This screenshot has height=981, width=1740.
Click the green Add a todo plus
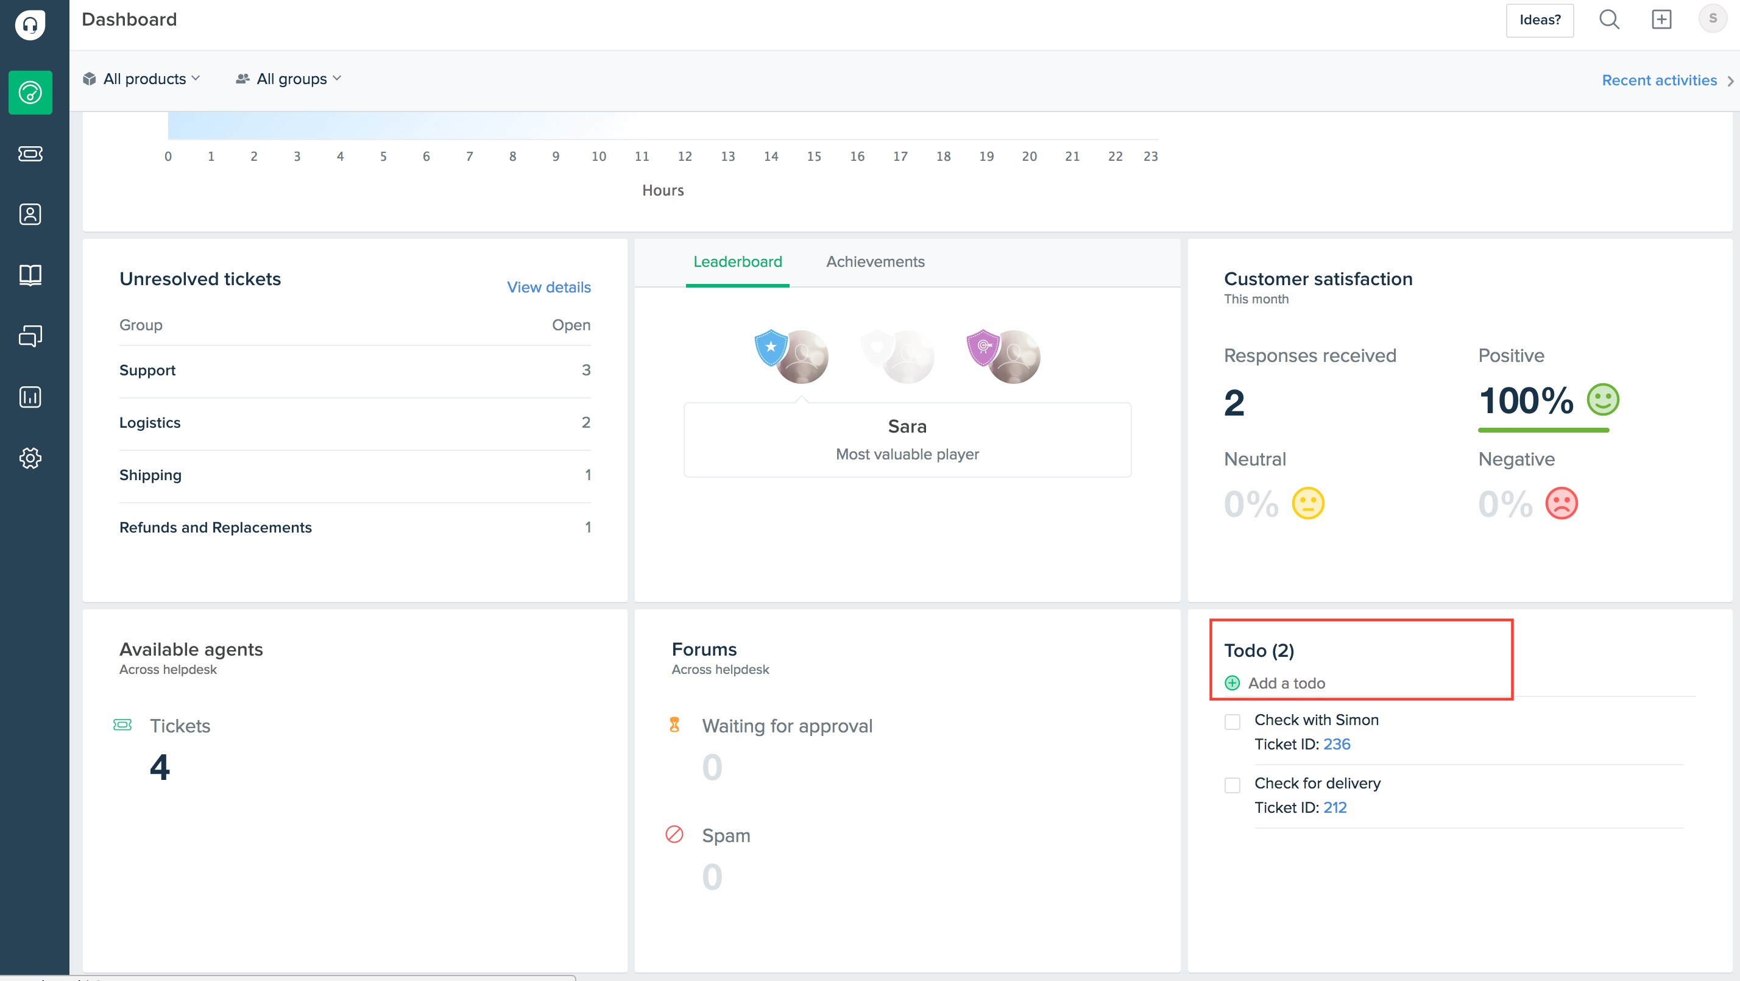coord(1232,683)
